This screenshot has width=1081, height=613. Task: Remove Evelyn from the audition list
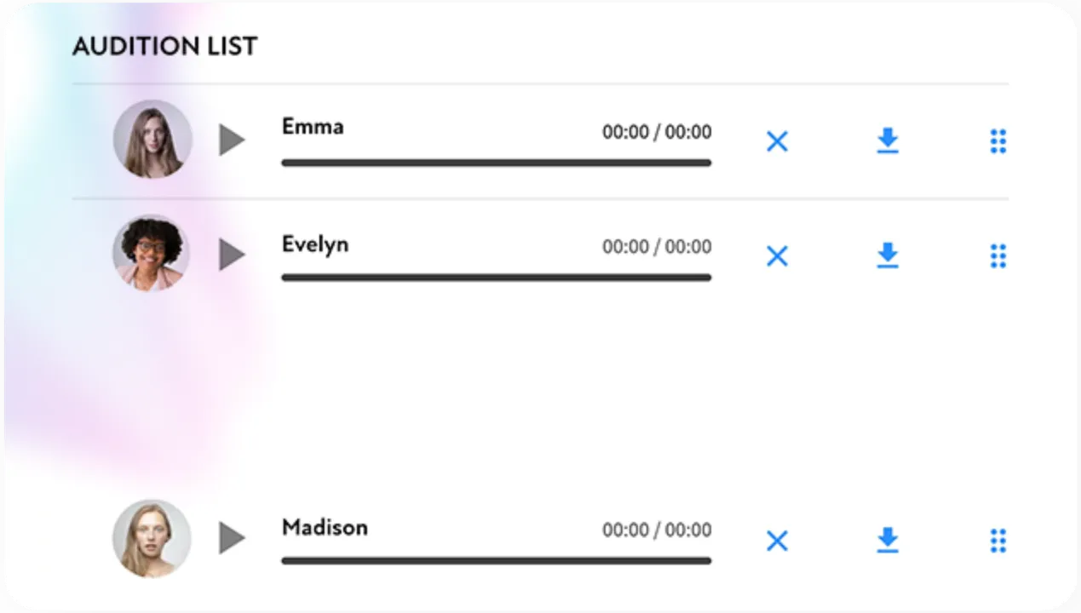pos(777,256)
